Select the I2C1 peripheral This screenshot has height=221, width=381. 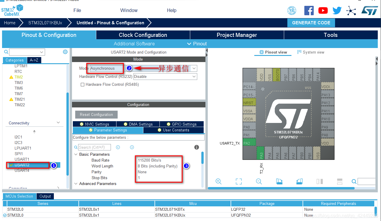pos(18,137)
